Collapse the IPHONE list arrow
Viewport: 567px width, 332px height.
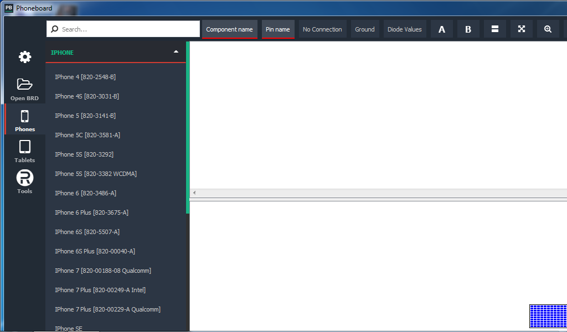[176, 51]
